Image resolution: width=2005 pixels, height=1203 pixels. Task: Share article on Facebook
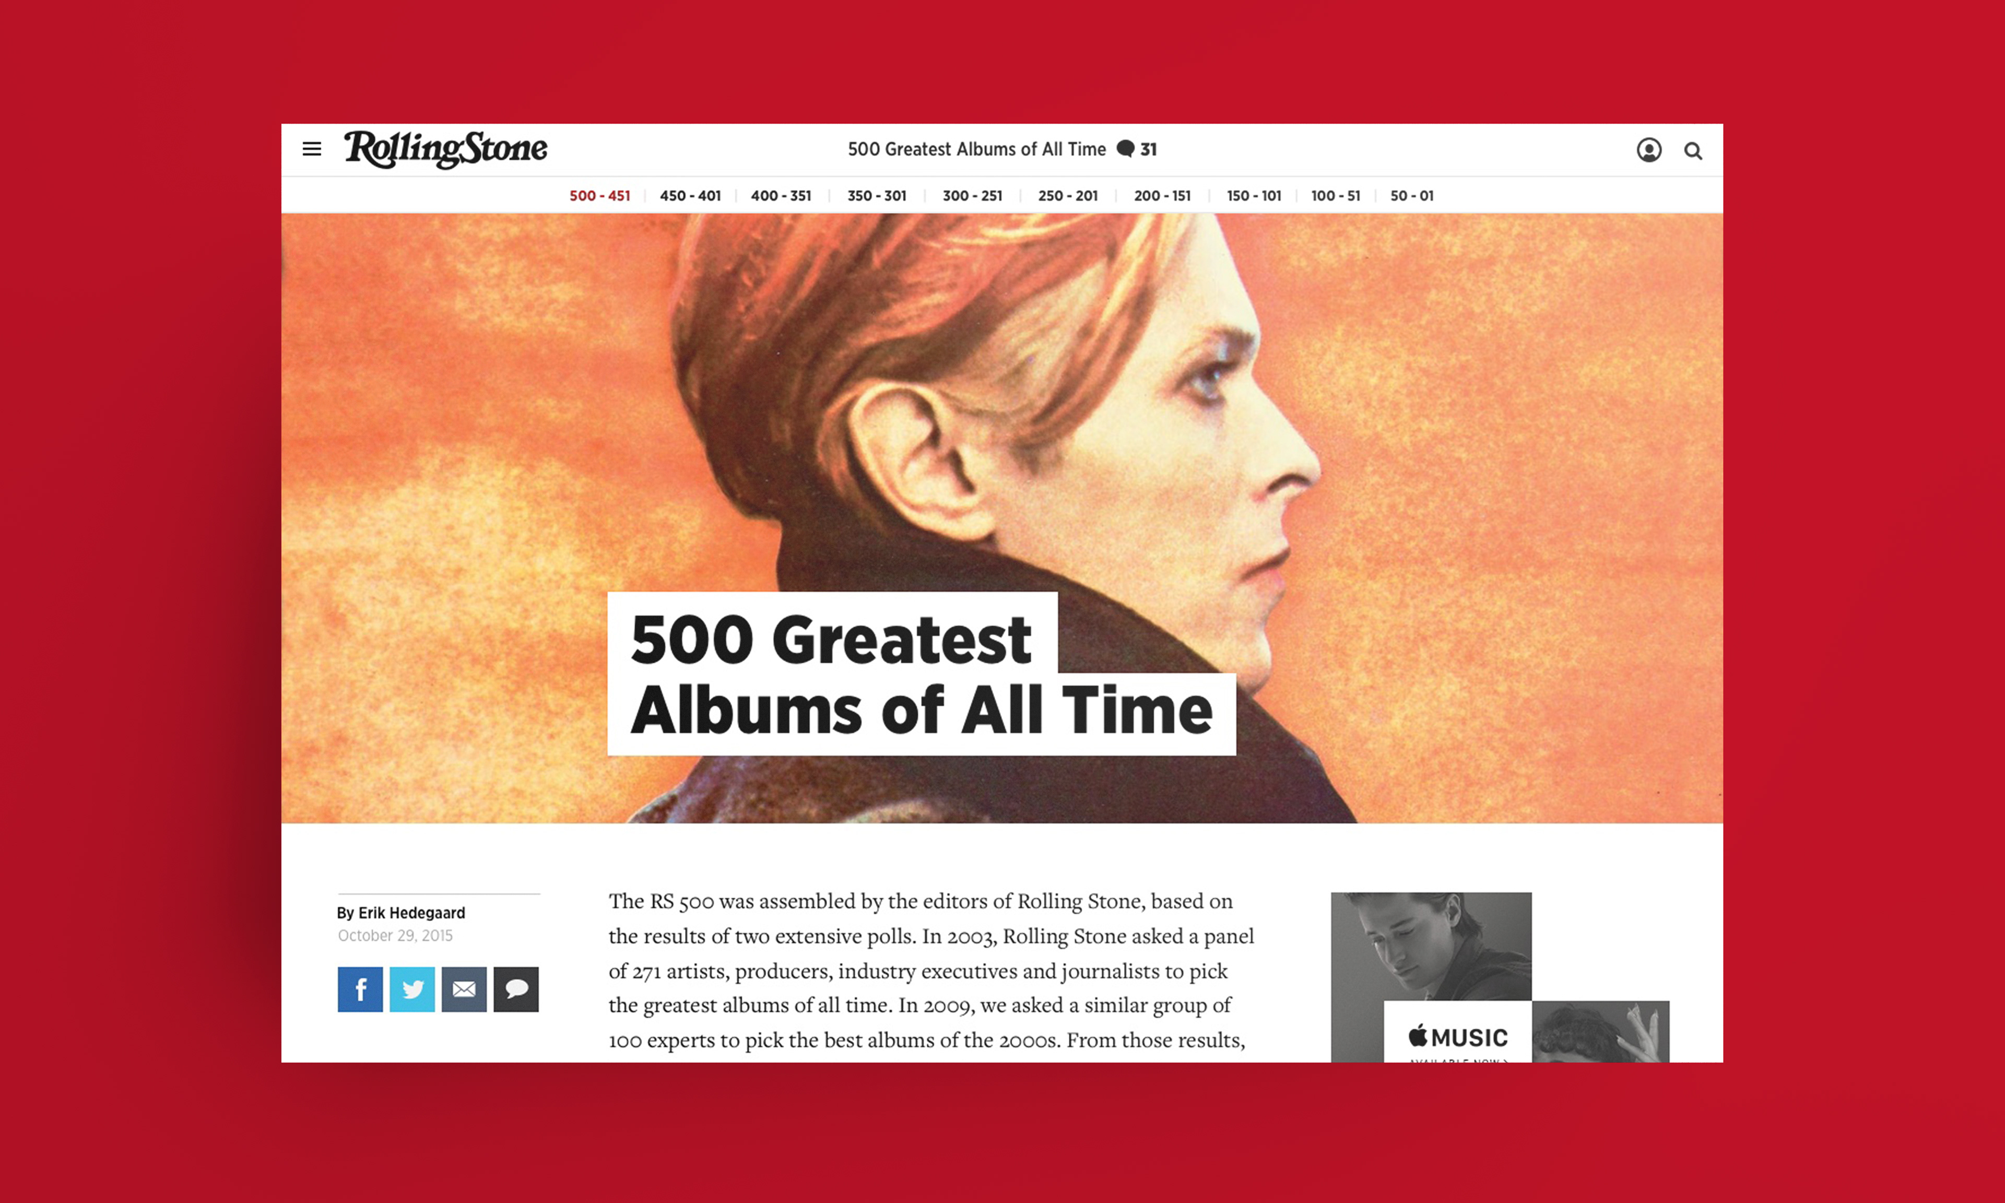point(360,989)
